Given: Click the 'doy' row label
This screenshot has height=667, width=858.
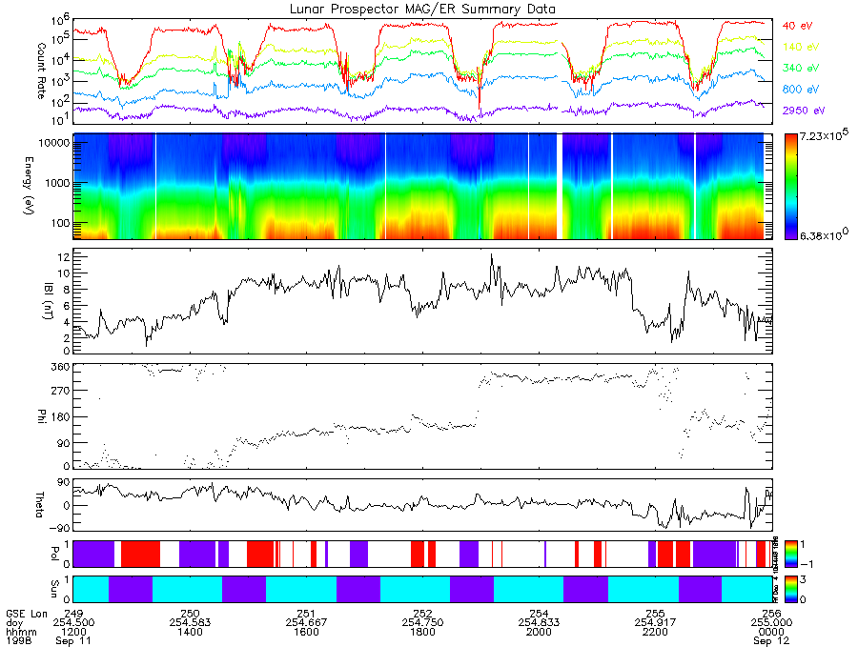Looking at the screenshot, I should coord(14,623).
